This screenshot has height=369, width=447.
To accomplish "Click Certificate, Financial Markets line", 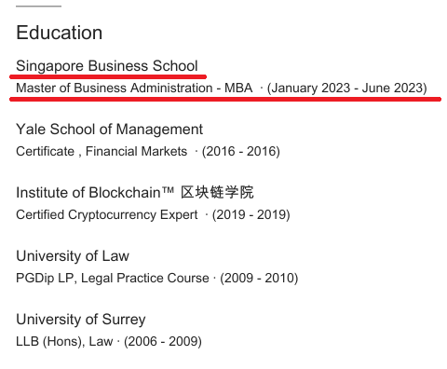I will coord(102,152).
